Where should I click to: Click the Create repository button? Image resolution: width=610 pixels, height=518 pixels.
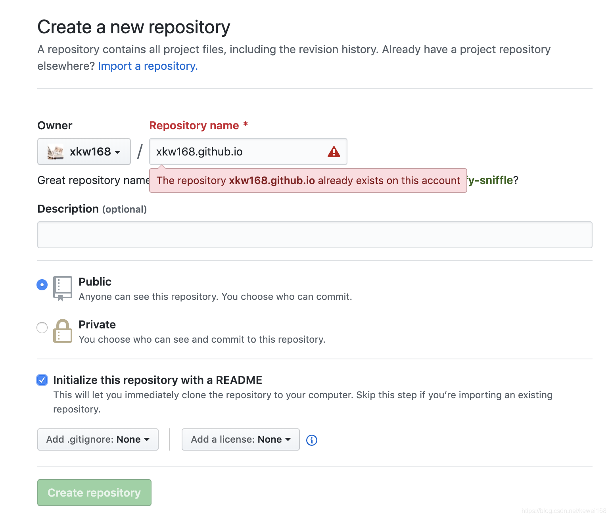pyautogui.click(x=94, y=493)
